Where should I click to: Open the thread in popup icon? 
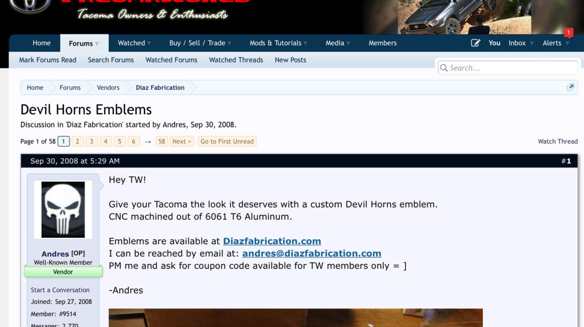[x=570, y=87]
